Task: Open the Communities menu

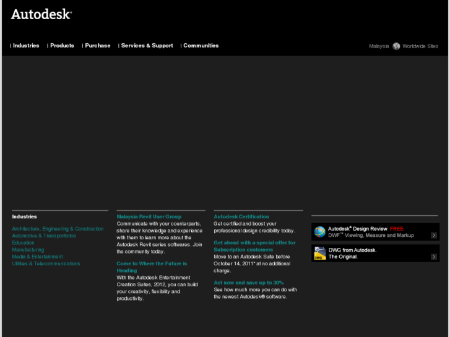Action: [x=201, y=46]
